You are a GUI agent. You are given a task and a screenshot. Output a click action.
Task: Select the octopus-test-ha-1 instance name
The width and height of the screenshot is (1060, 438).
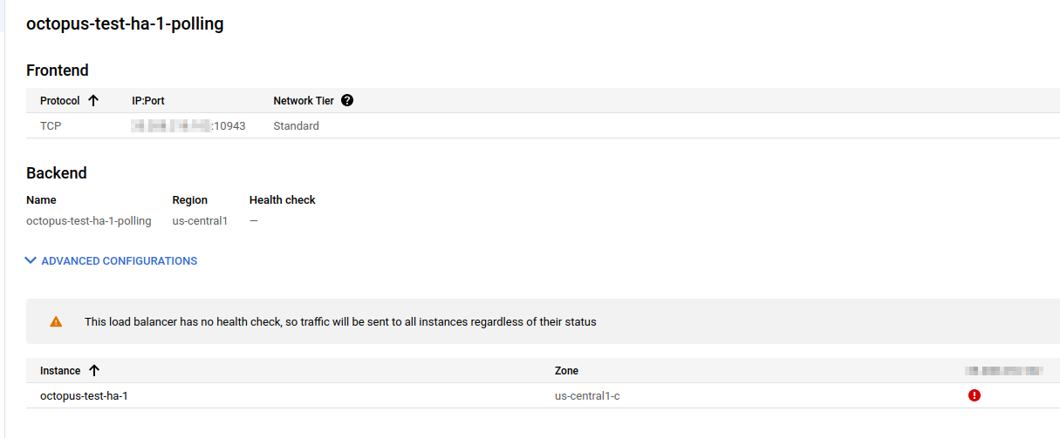[84, 396]
